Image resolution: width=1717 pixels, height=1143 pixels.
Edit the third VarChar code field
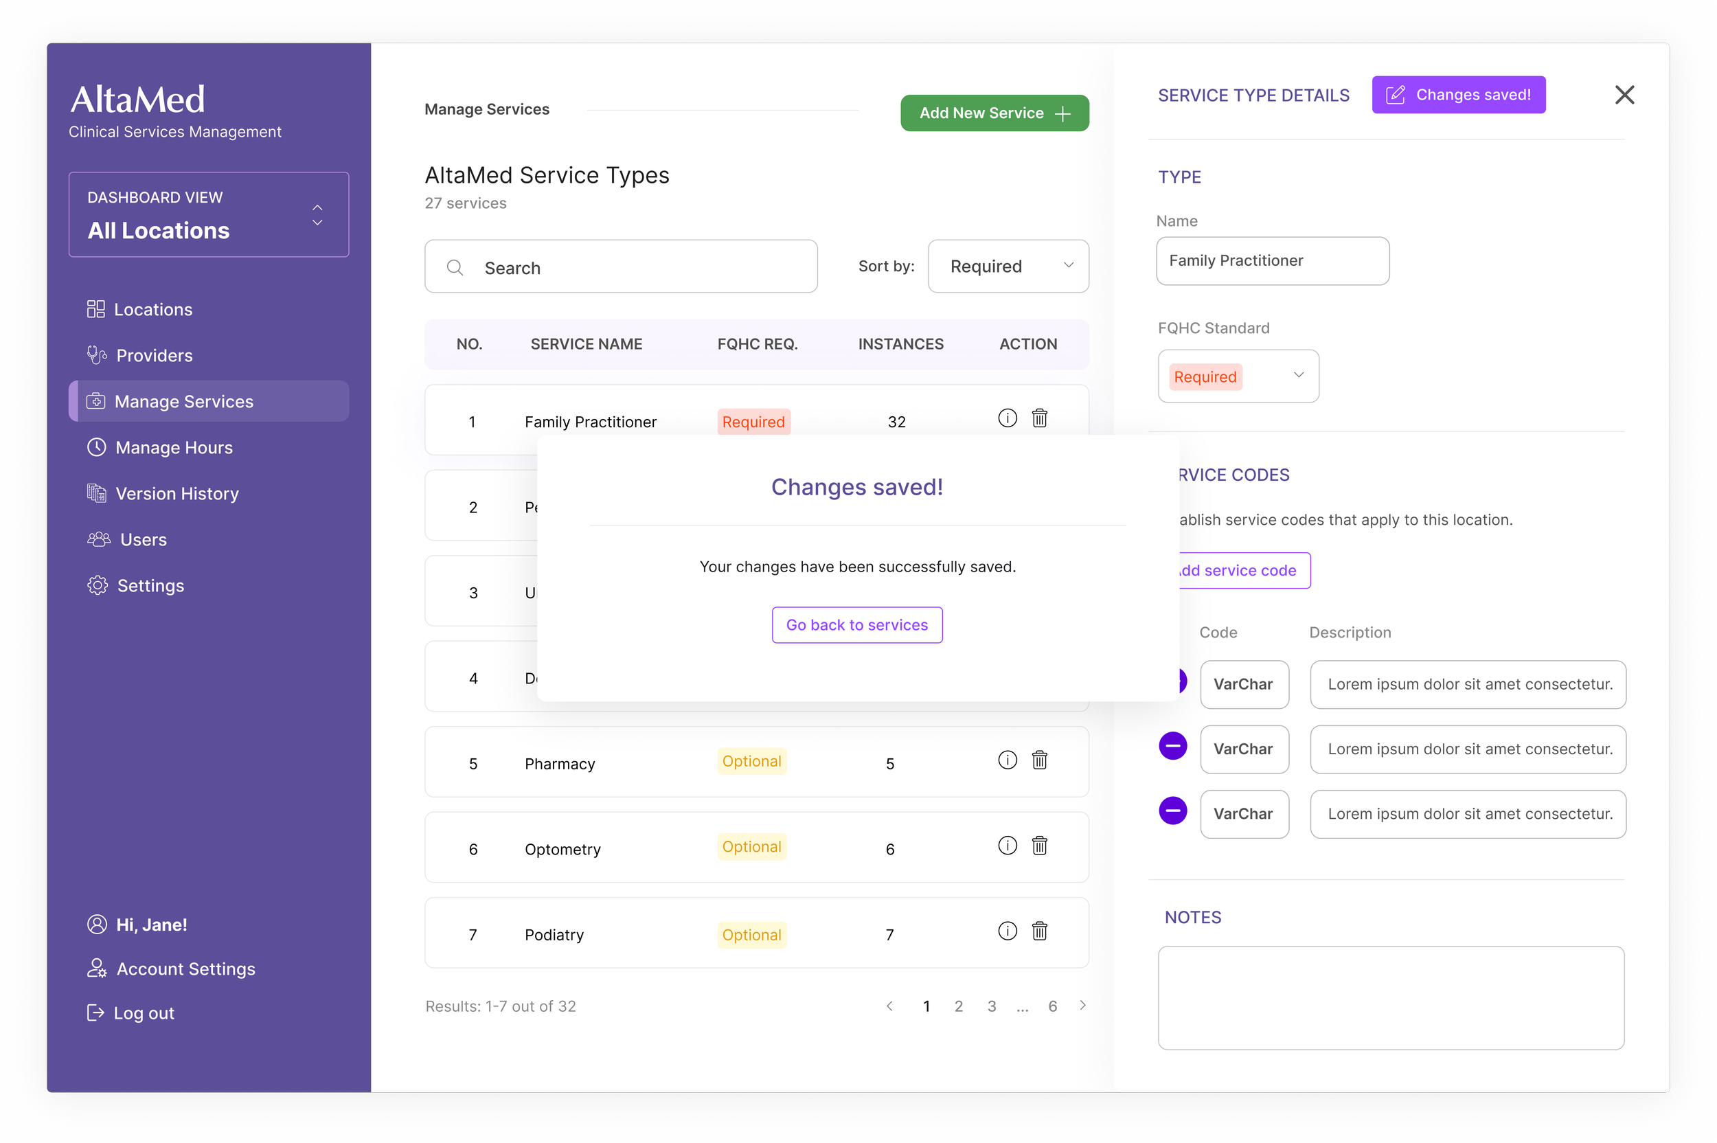point(1244,814)
